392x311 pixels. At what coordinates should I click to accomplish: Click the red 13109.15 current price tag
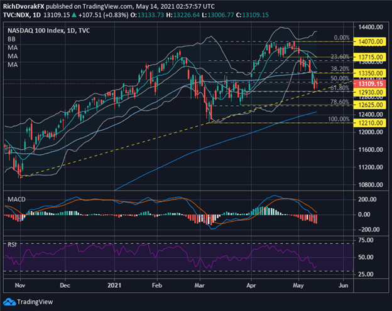point(371,84)
